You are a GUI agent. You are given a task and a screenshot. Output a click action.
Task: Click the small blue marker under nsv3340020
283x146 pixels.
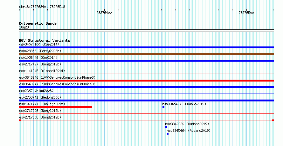[x=166, y=127]
